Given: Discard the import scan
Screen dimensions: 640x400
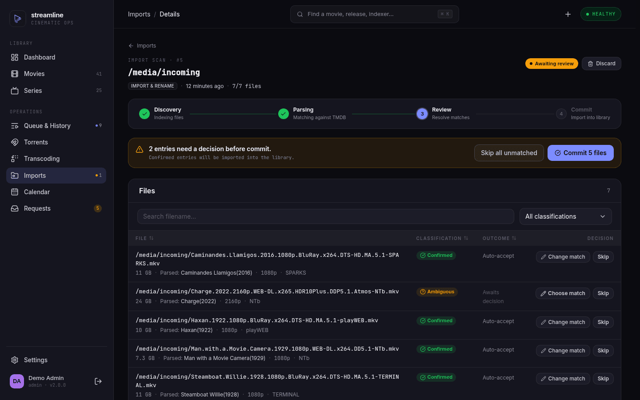Looking at the screenshot, I should 601,64.
